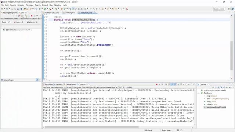Open the Navigate menu

30,5
